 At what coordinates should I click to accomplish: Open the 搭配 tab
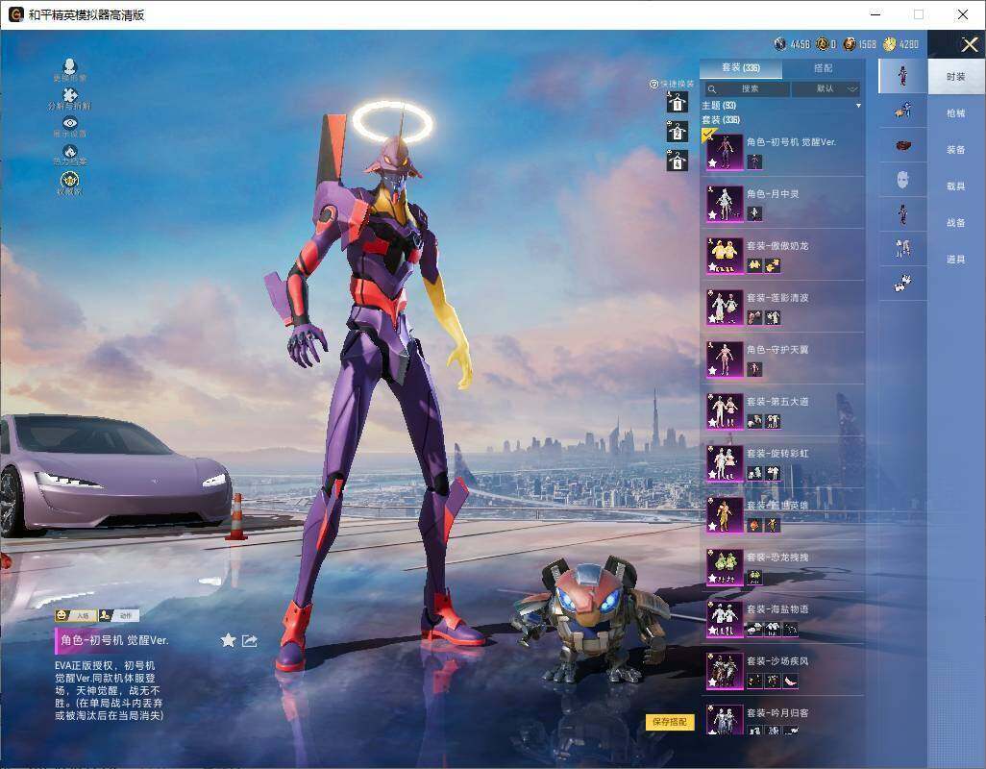click(823, 68)
